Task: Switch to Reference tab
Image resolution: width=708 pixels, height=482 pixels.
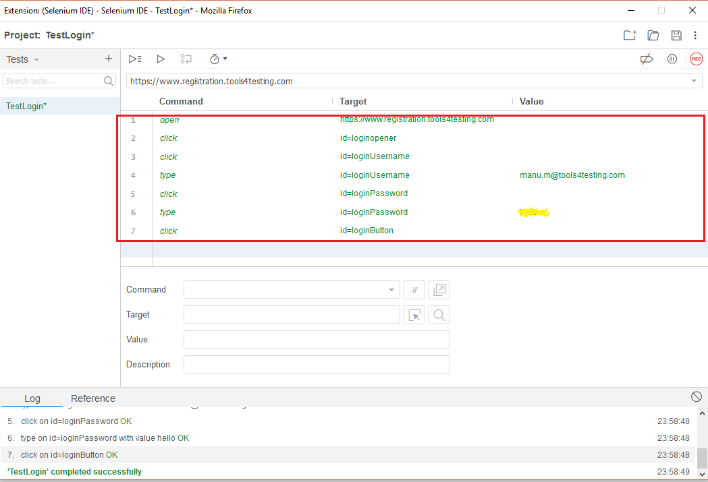Action: [x=93, y=398]
